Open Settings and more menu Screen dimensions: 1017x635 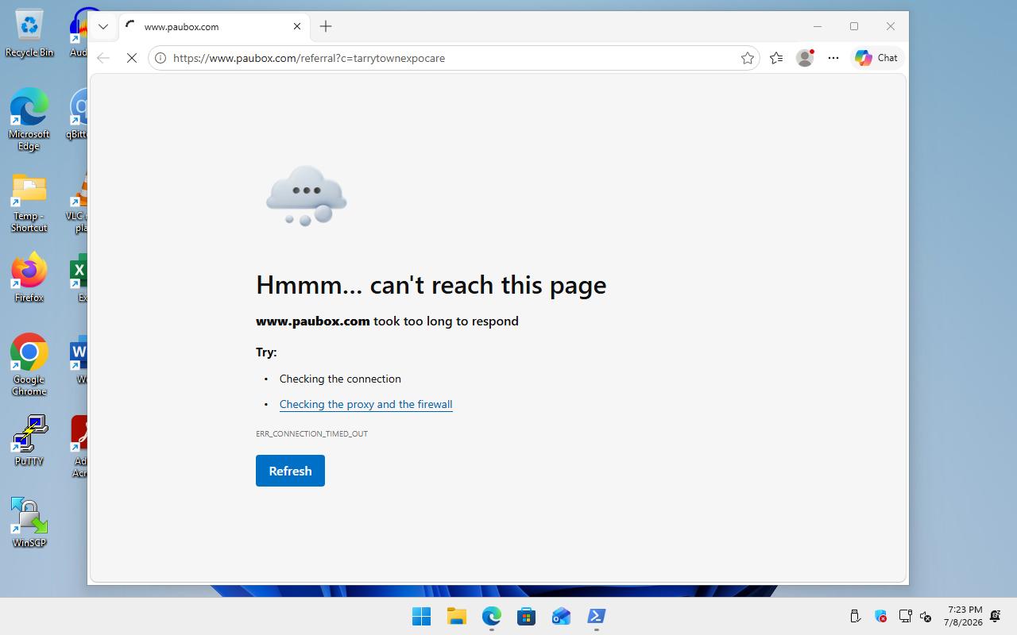(833, 58)
